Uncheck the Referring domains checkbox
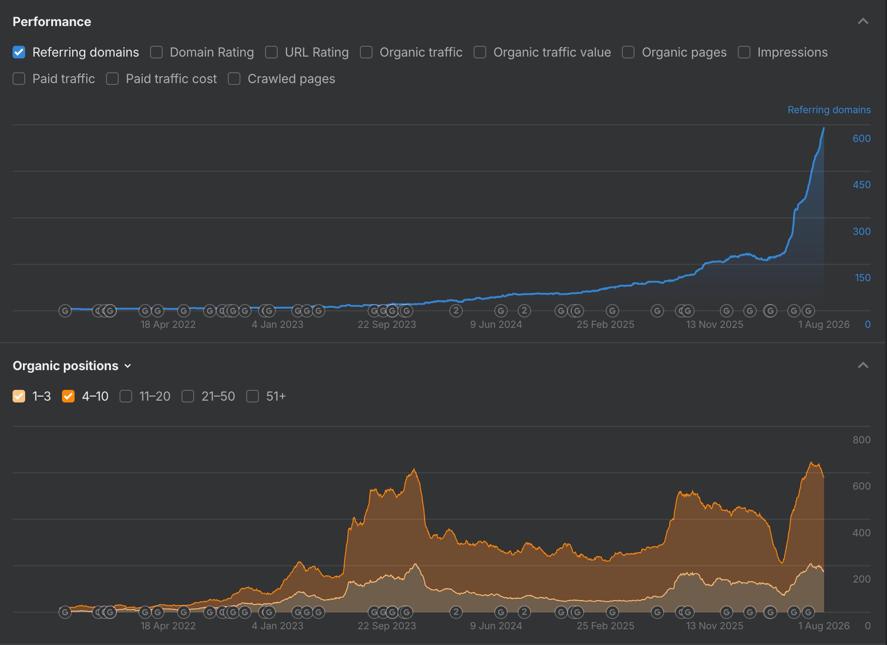Viewport: 887px width, 645px height. pyautogui.click(x=19, y=52)
